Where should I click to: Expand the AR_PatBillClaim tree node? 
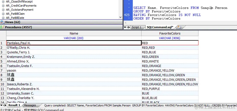(3, 14)
